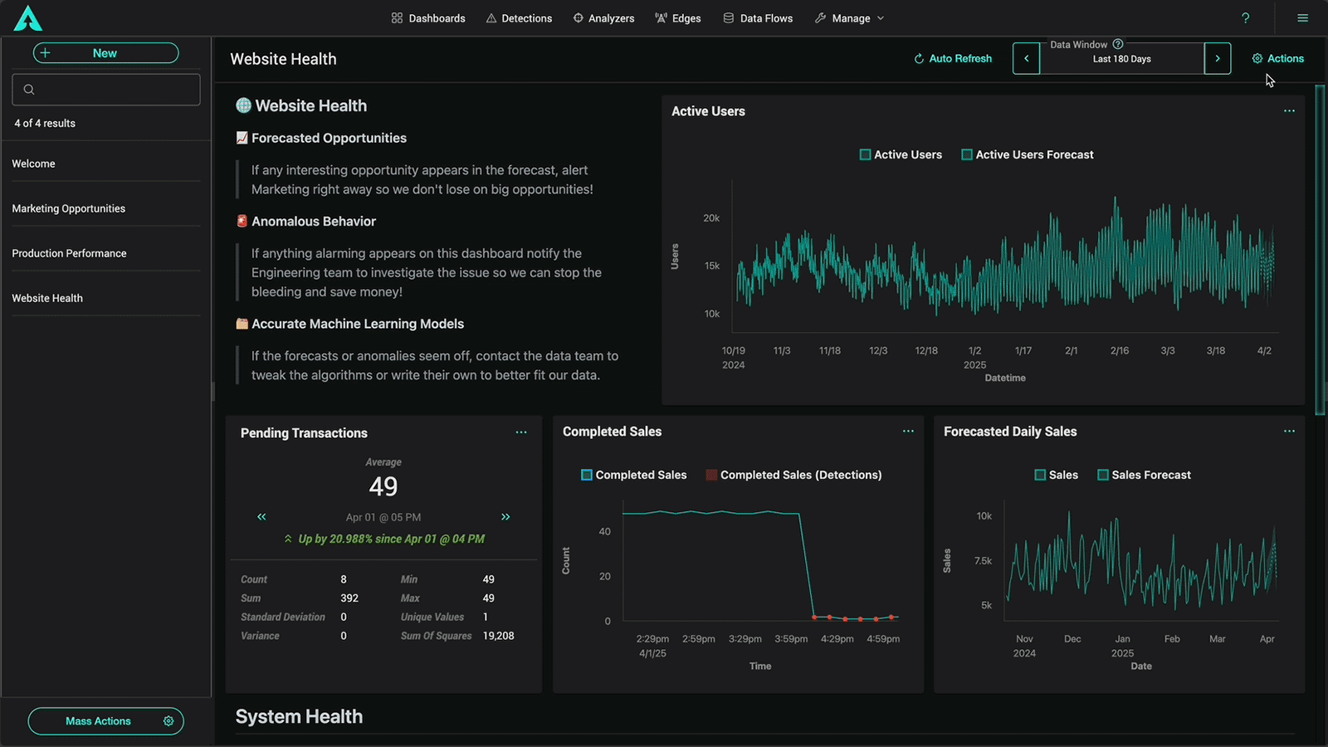Click the New button
This screenshot has height=747, width=1328.
pos(105,53)
